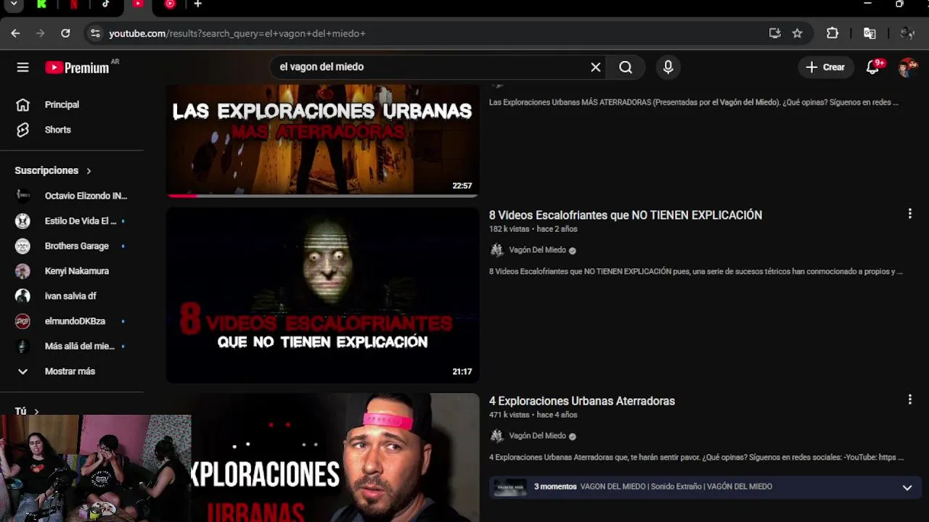The width and height of the screenshot is (929, 522).
Task: Switch to the Netflix tab
Action: 74,4
